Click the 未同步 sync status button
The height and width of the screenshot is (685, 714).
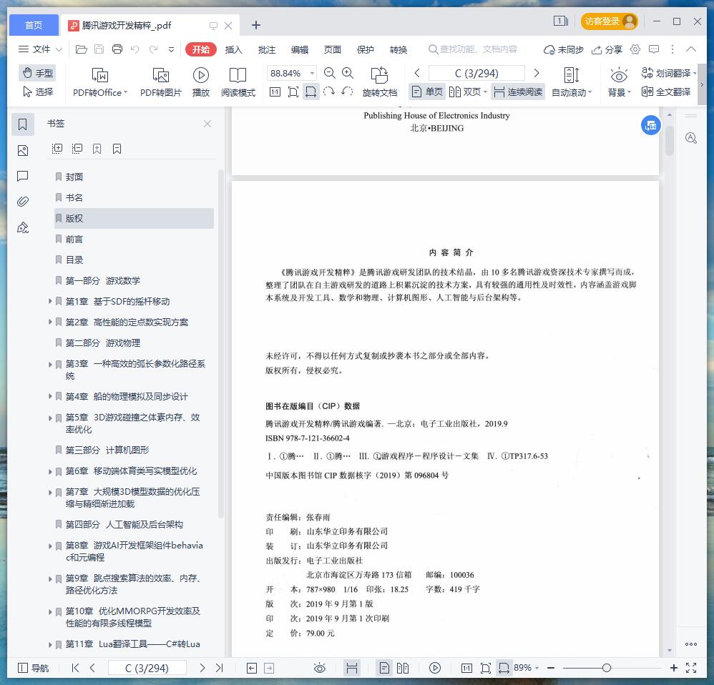(563, 49)
